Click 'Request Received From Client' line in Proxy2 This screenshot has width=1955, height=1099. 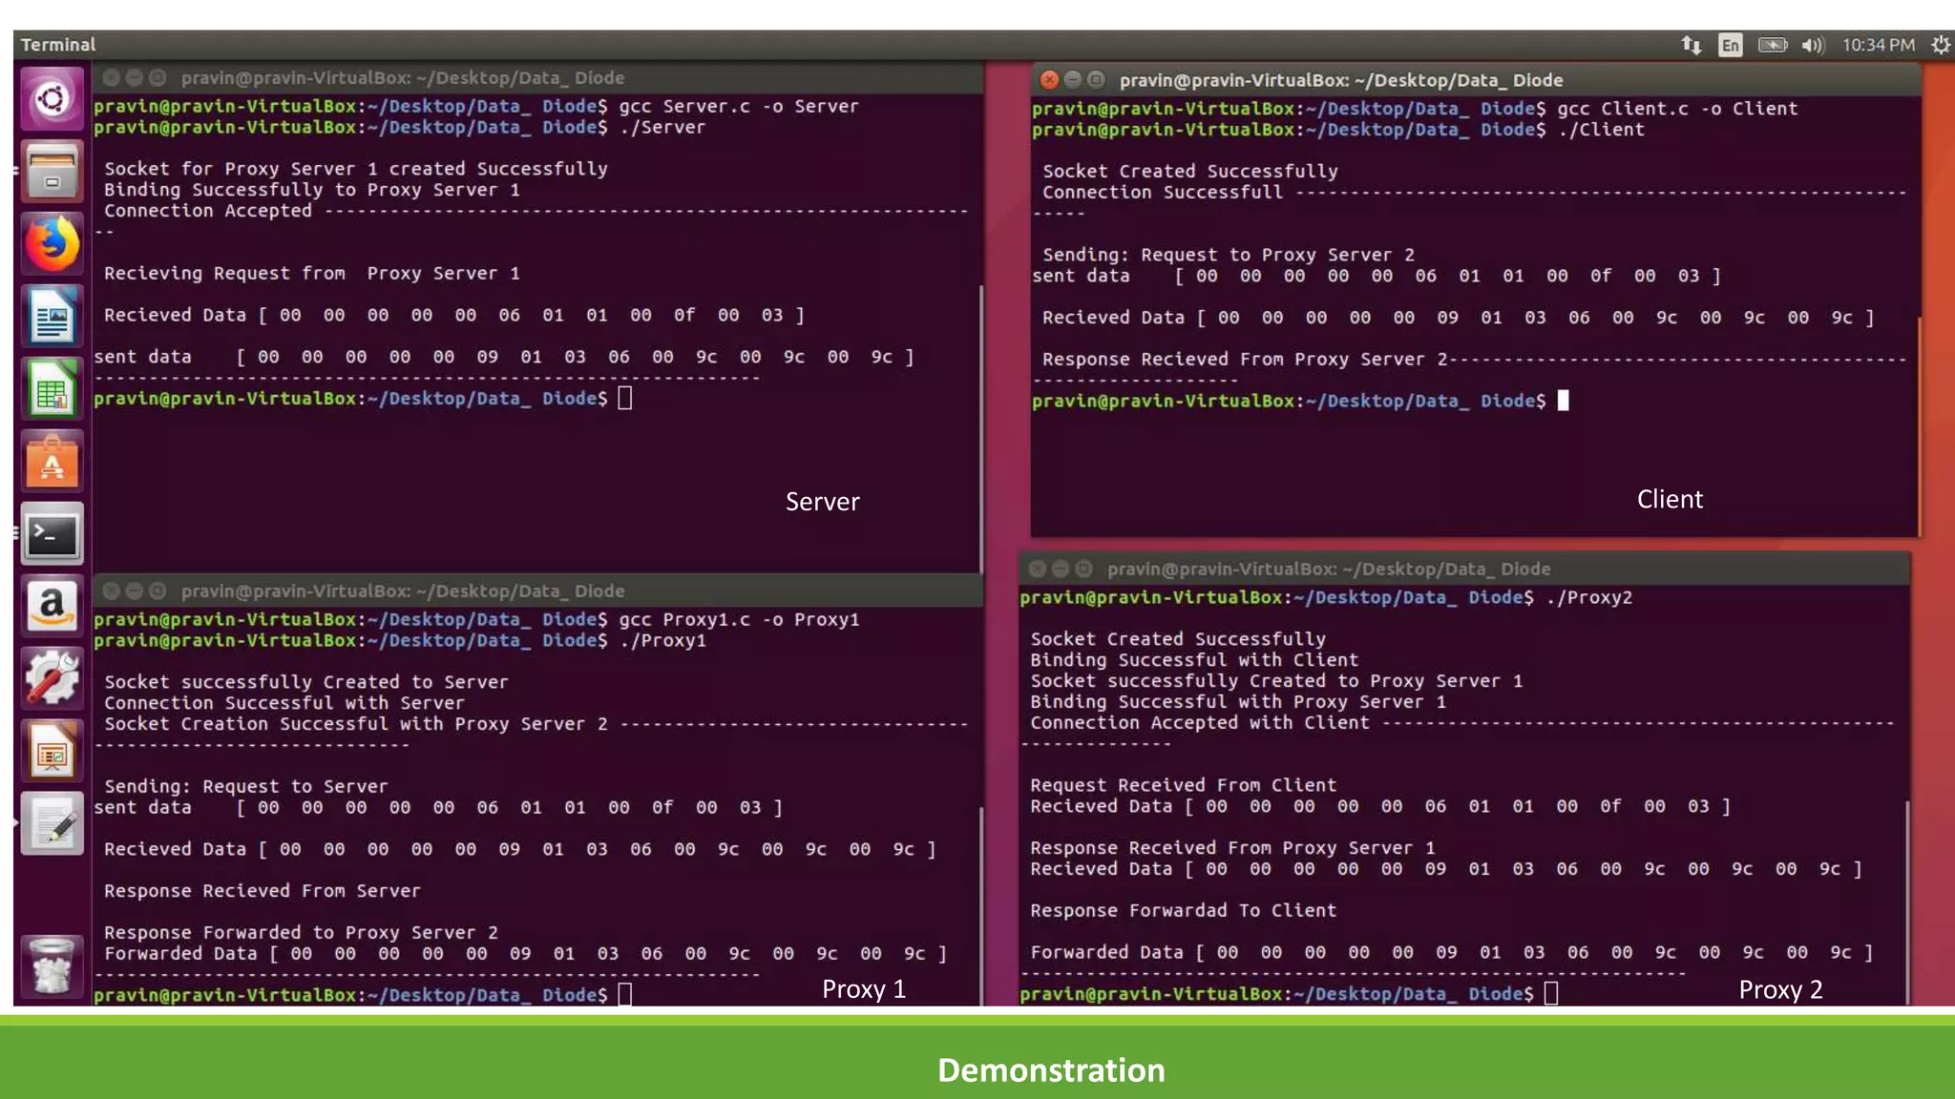point(1184,785)
